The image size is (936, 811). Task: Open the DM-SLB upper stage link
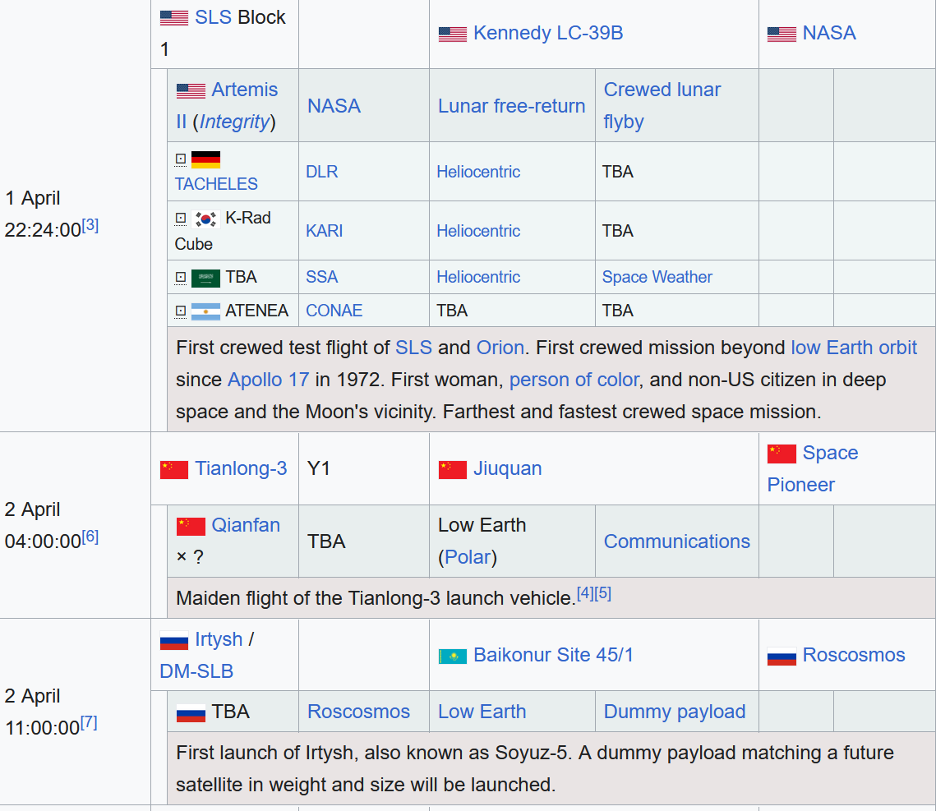pyautogui.click(x=196, y=671)
